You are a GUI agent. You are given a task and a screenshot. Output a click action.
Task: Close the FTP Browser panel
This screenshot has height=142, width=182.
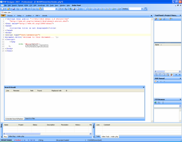tap(180, 99)
